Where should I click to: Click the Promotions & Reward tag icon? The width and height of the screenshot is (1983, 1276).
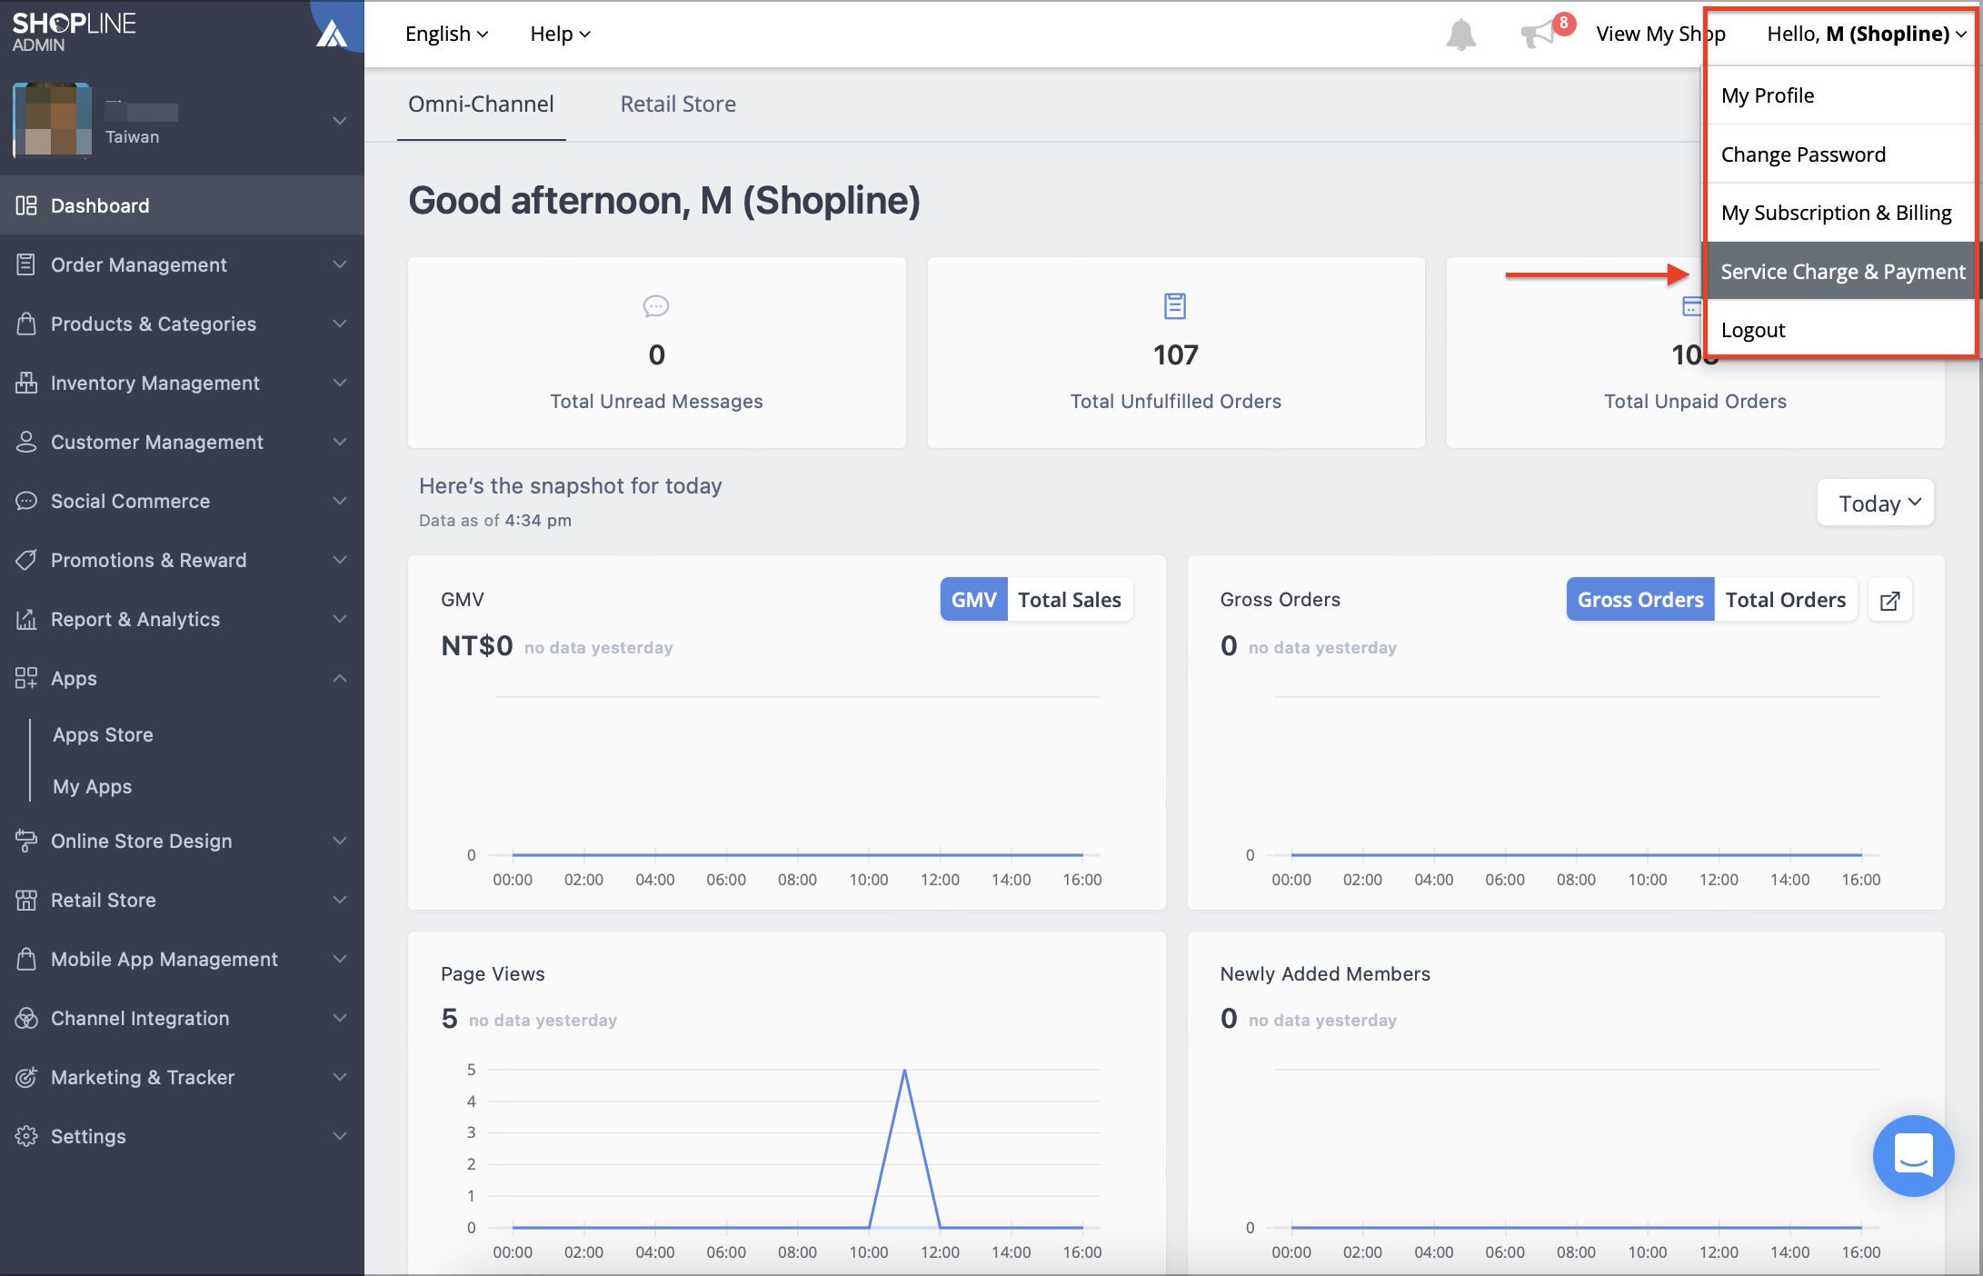(26, 560)
